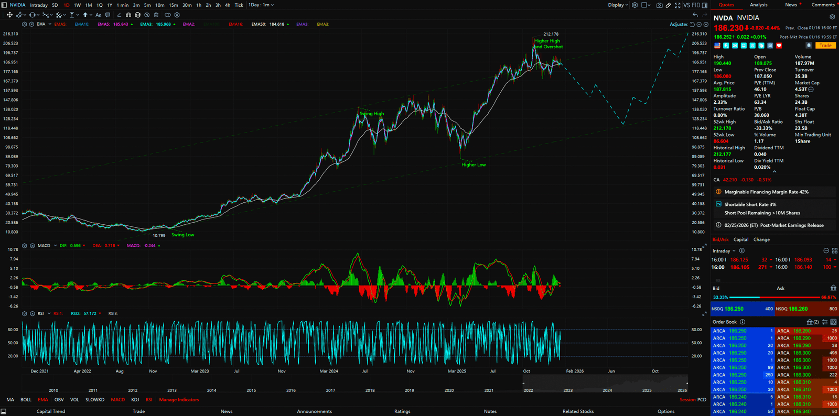Toggle the BOLL indicator overlay
The width and height of the screenshot is (839, 416).
[x=26, y=400]
